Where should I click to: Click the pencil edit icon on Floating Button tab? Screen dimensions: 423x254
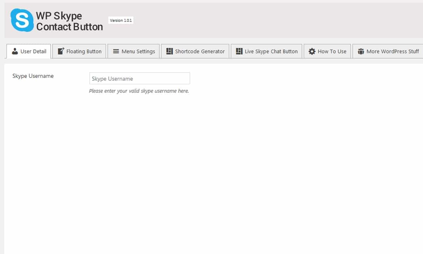point(61,51)
